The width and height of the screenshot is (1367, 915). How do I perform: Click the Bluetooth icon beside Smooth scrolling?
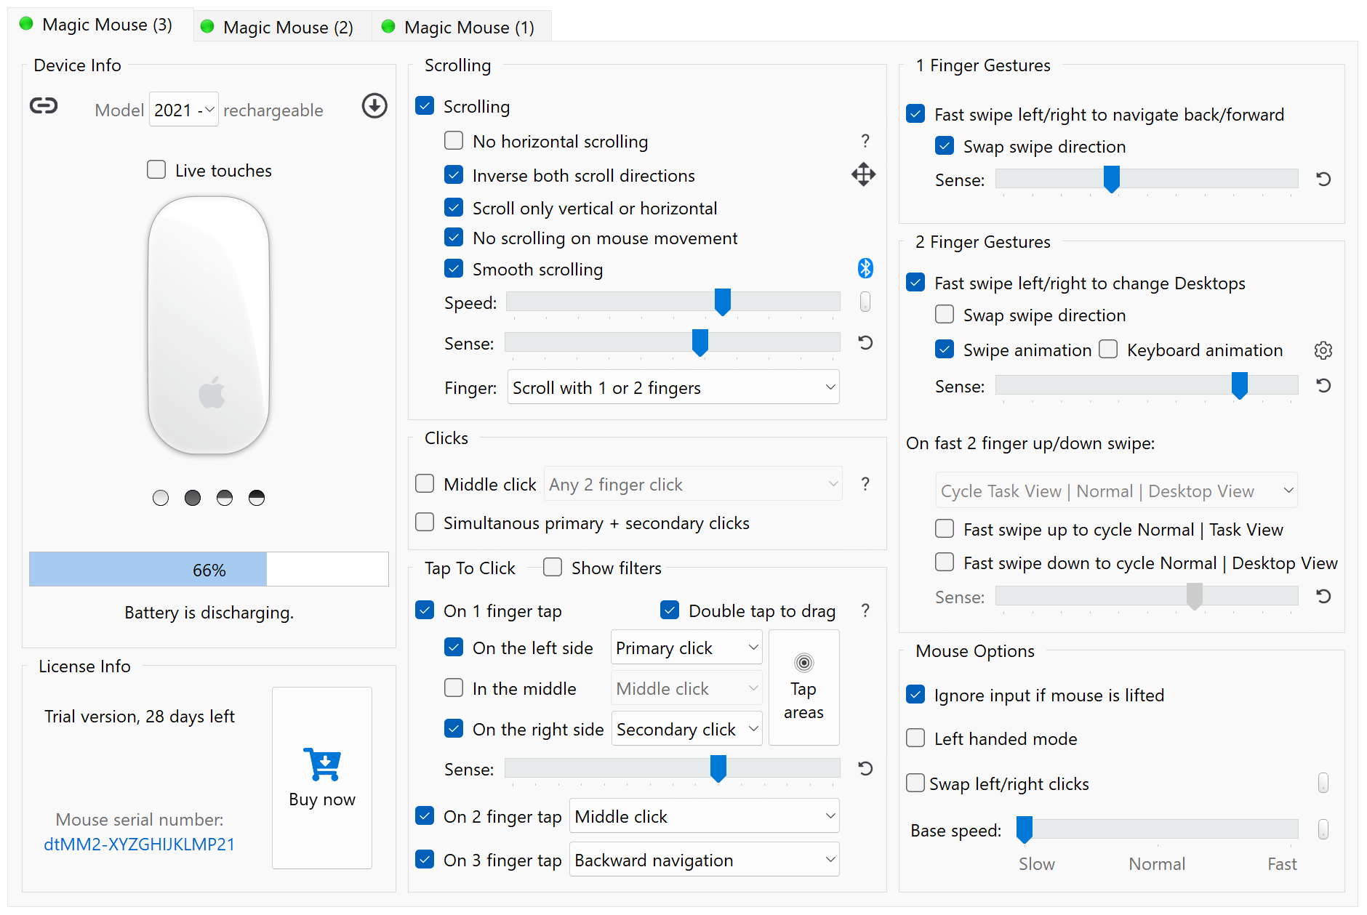[x=865, y=268]
